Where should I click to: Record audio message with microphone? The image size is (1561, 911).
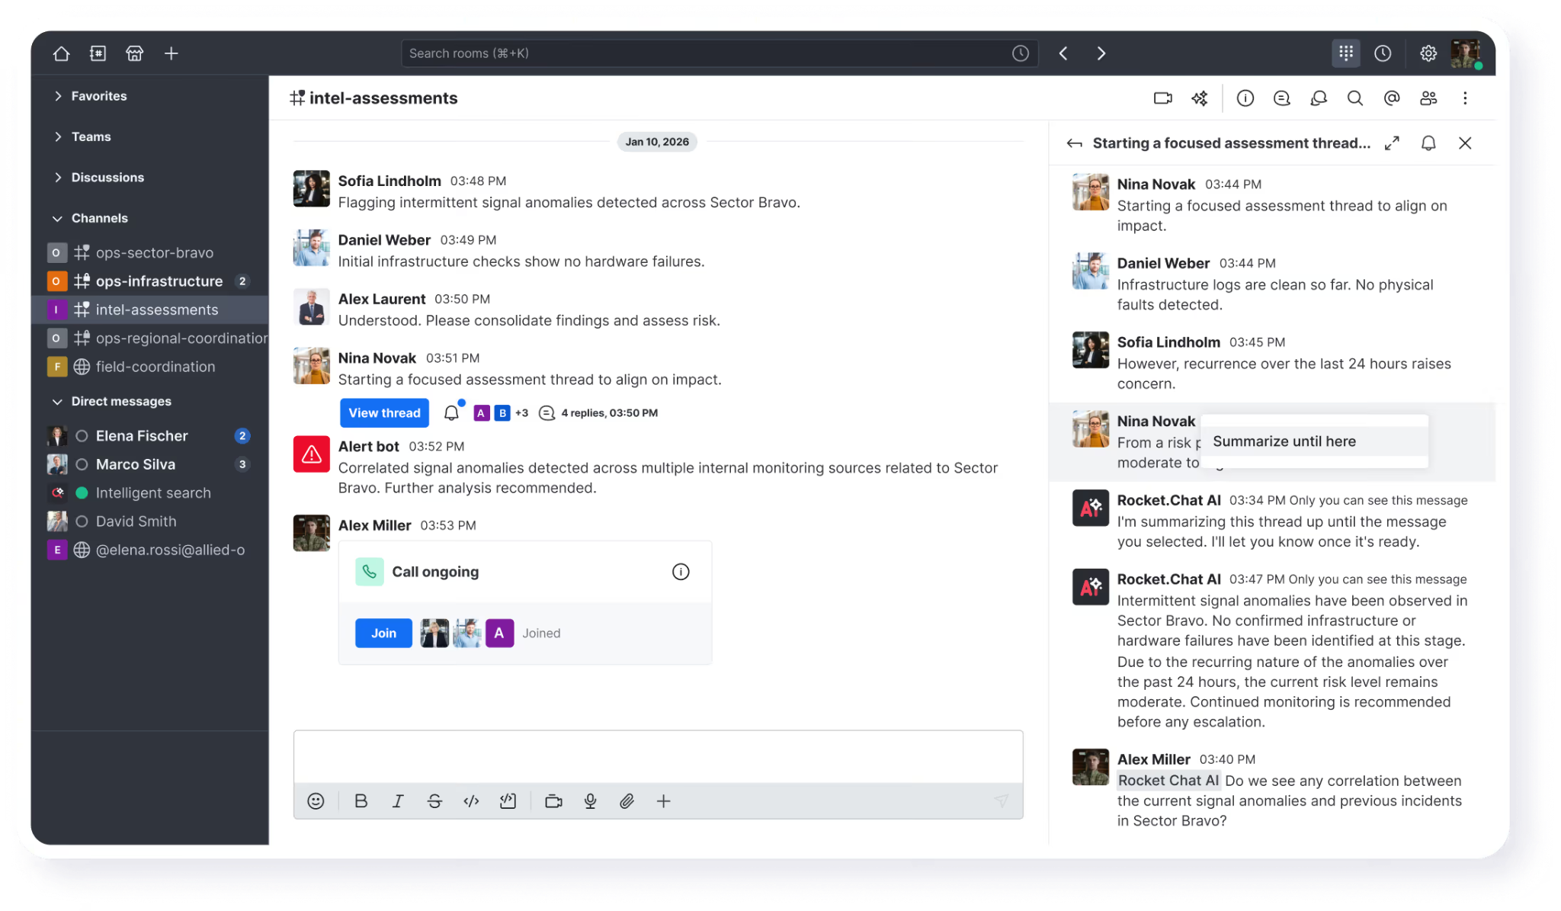[590, 801]
